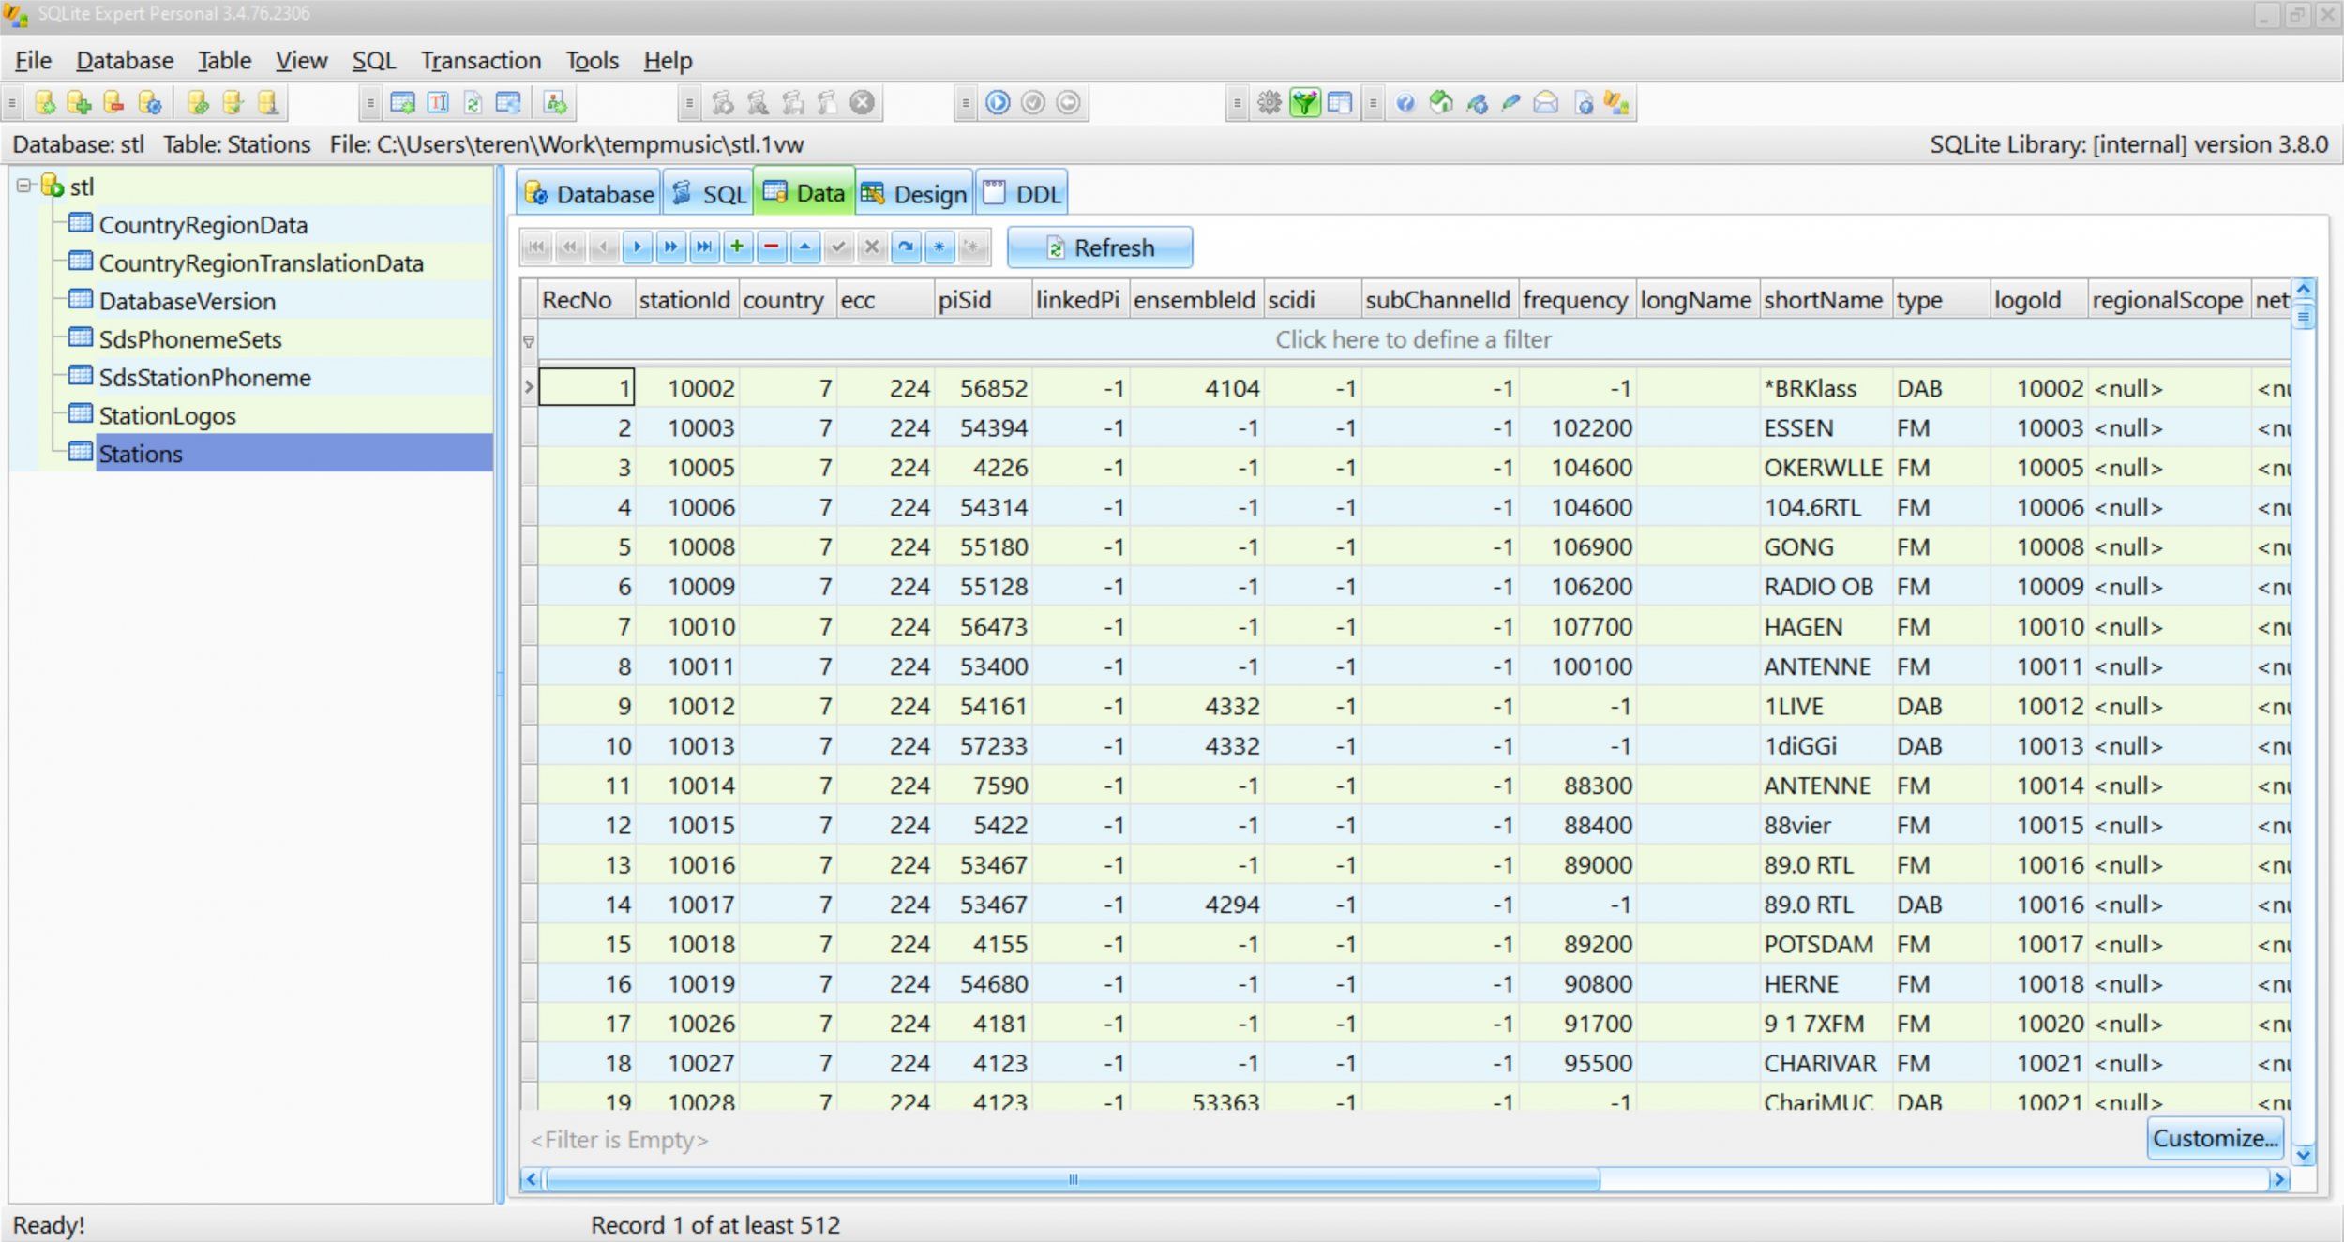Viewport: 2344px width, 1242px height.
Task: Click the begin transaction blue play icon
Action: click(998, 103)
